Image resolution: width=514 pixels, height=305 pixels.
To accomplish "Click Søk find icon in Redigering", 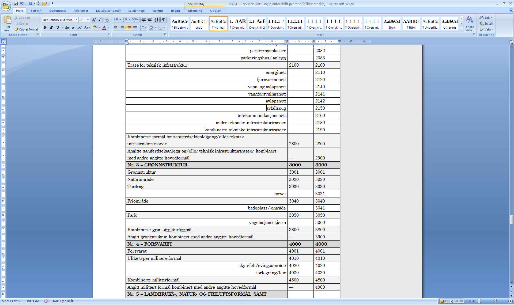I will coord(486,18).
